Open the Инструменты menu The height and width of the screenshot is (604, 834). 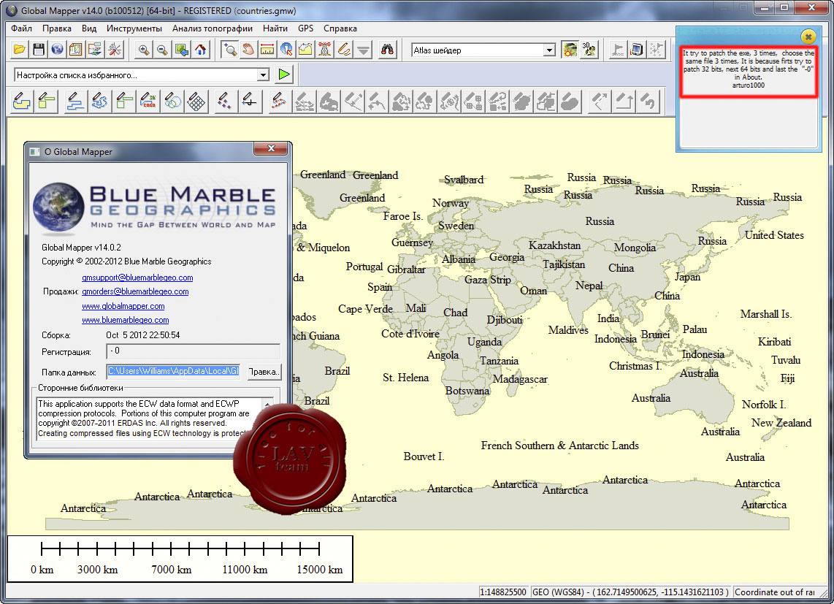tap(134, 28)
